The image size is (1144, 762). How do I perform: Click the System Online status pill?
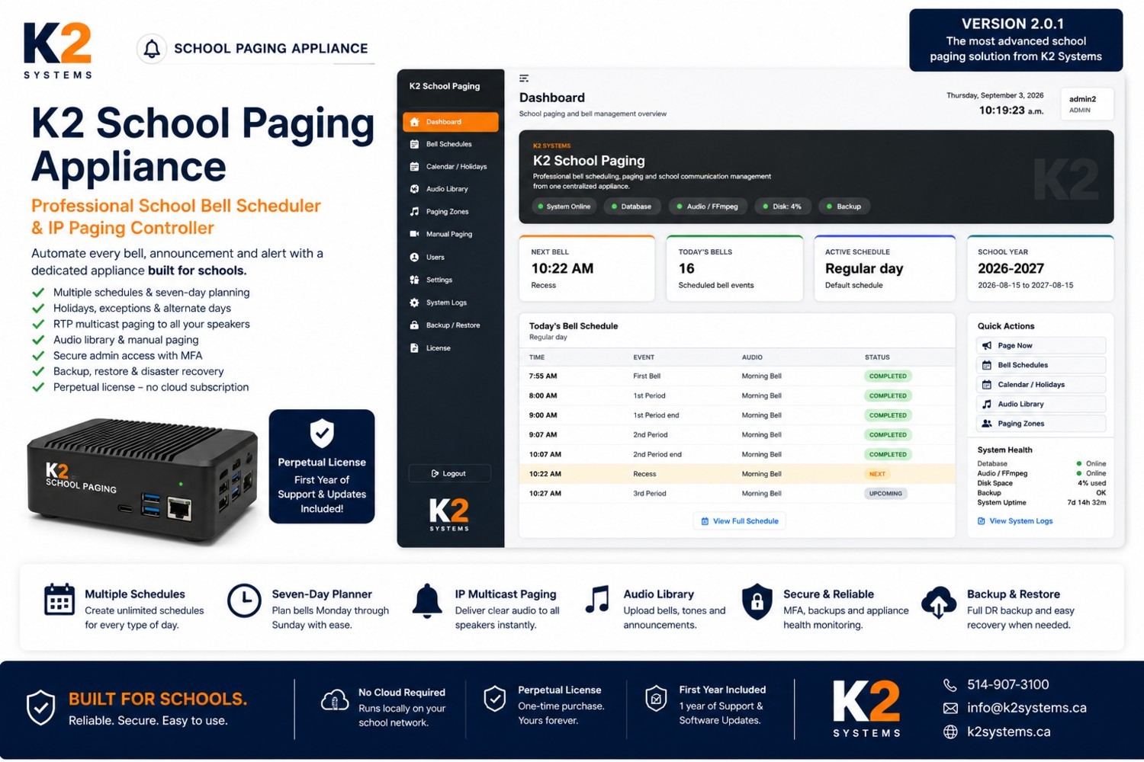[564, 207]
